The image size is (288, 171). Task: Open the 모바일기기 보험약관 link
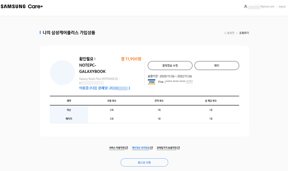[167, 148]
